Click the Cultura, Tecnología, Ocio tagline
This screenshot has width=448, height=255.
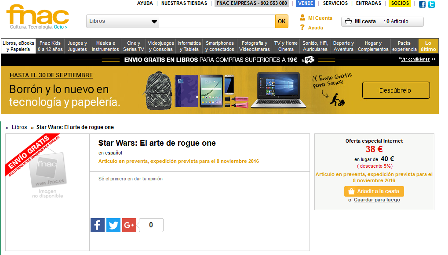click(39, 27)
